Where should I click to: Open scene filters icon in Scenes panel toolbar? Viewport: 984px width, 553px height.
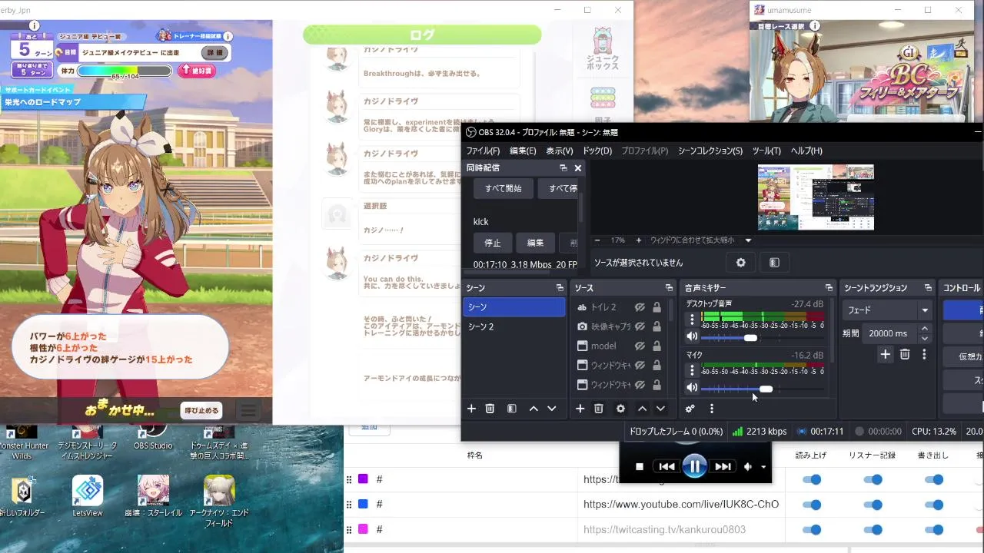tap(512, 409)
